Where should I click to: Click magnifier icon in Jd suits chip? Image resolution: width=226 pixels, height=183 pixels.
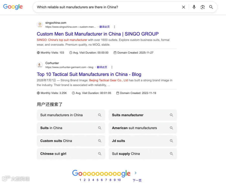pyautogui.click(x=171, y=141)
